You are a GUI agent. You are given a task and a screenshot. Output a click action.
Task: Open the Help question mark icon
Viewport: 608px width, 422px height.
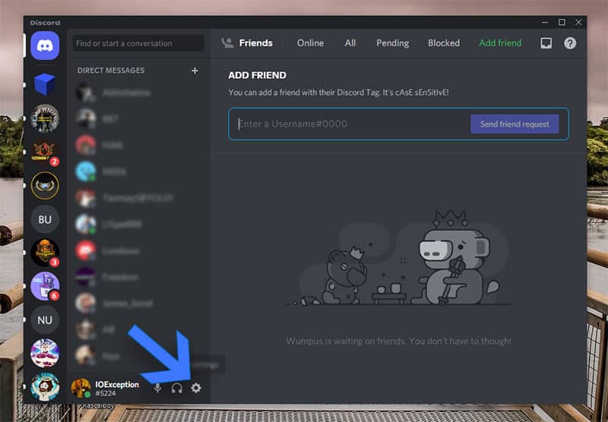(x=570, y=43)
